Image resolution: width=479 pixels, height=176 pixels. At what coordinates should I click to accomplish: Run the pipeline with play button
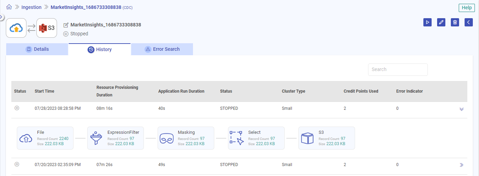(x=427, y=22)
